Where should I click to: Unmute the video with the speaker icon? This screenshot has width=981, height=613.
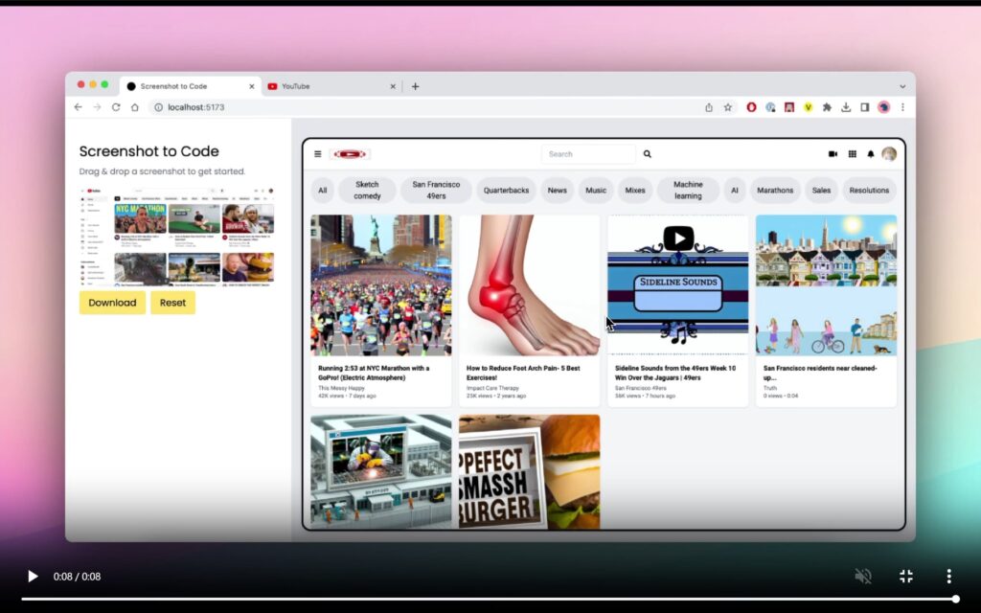click(863, 576)
